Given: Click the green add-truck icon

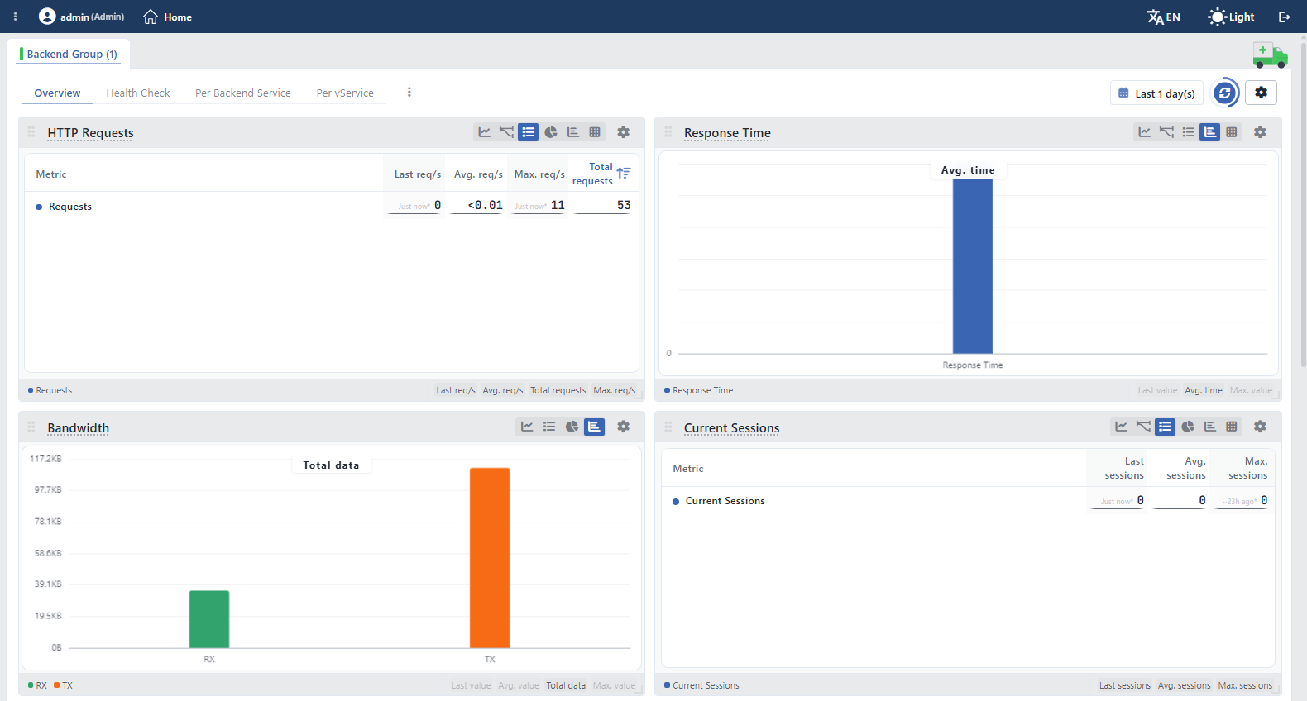Looking at the screenshot, I should [1270, 55].
